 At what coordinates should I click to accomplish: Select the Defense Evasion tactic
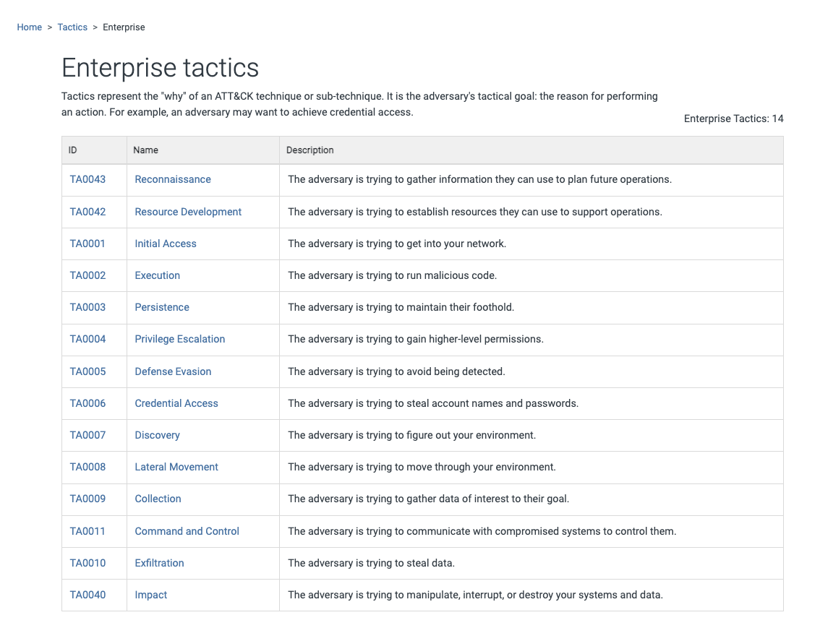click(173, 371)
